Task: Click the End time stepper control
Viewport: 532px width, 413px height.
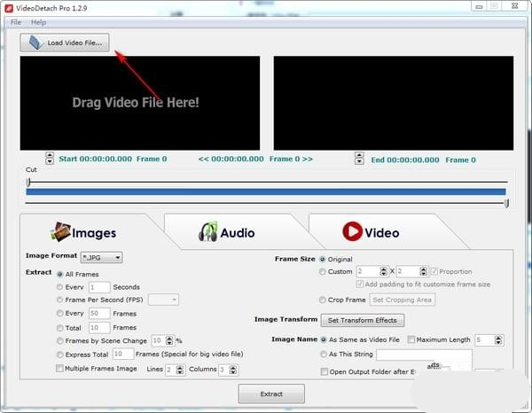Action: click(x=359, y=159)
